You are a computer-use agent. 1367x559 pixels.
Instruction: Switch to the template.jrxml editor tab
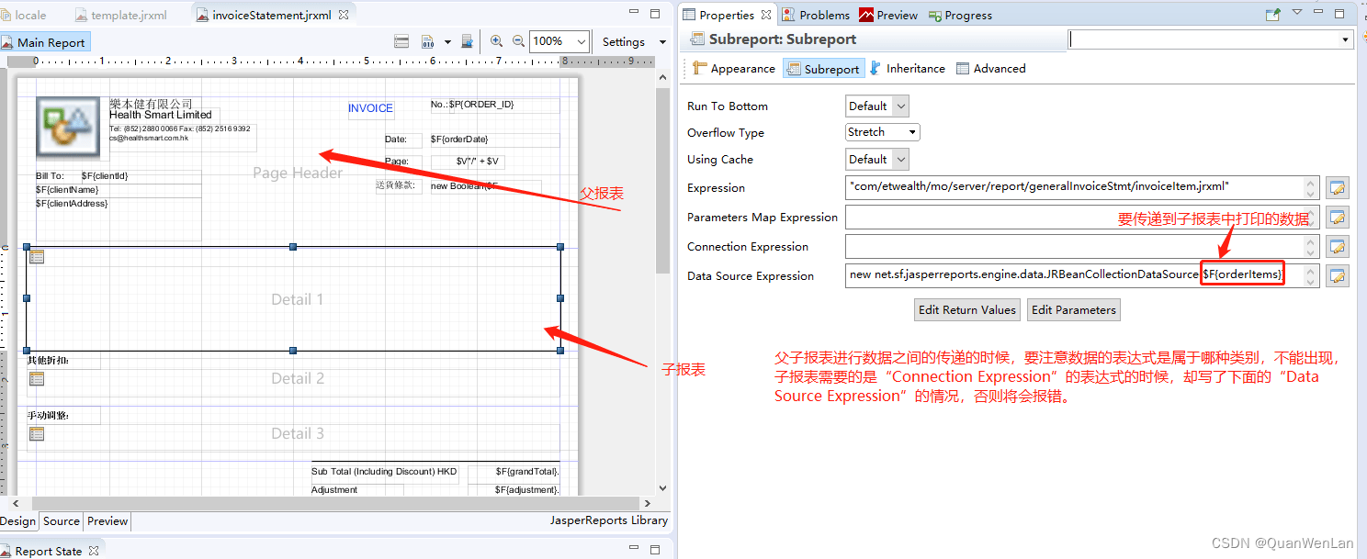click(x=129, y=14)
